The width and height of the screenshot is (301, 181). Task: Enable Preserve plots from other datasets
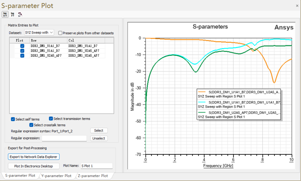(61, 33)
